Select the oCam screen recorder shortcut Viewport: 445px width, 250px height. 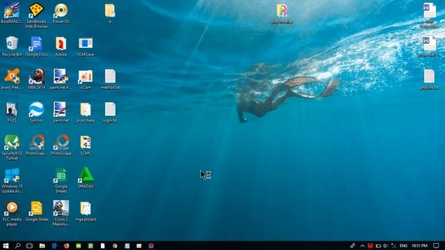(86, 79)
